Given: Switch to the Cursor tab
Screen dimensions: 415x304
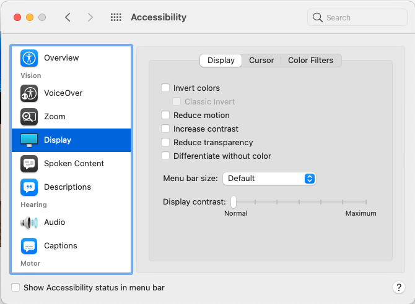Looking at the screenshot, I should click(261, 61).
